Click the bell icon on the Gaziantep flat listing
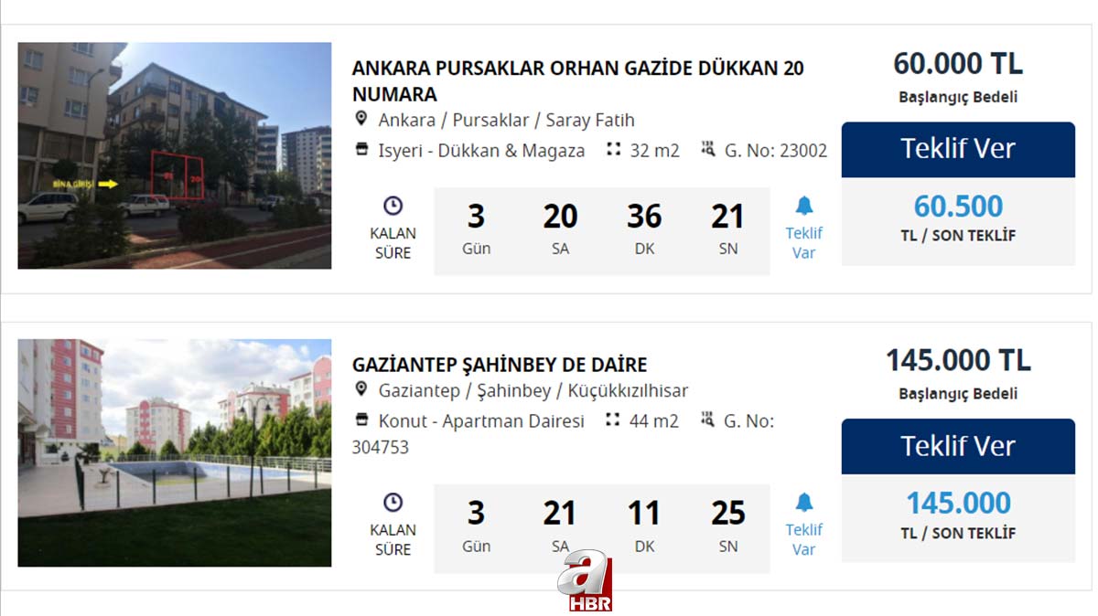This screenshot has width=1098, height=616. click(804, 502)
